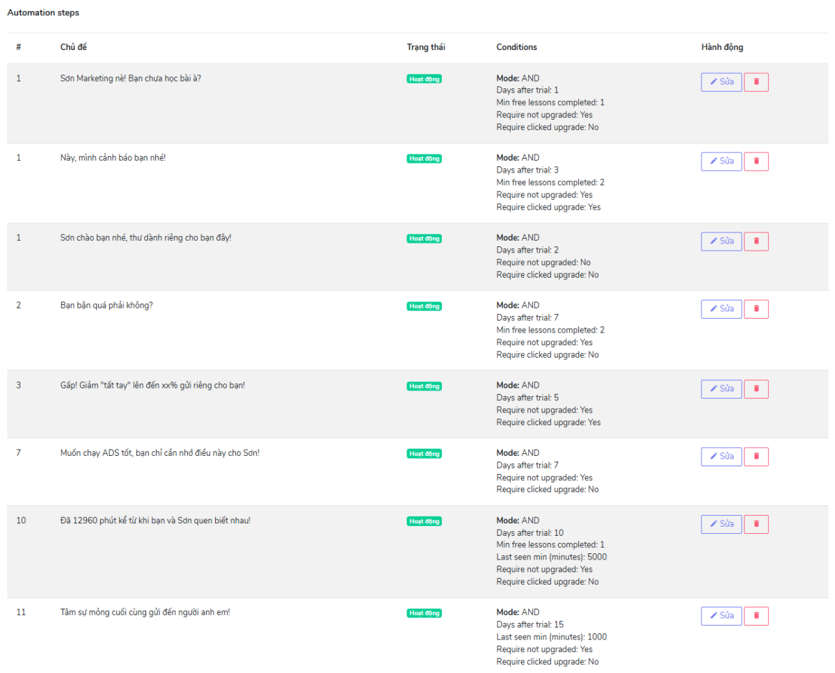Delete the "Muốn chạy ADS tốt" step
This screenshot has width=835, height=673.
756,457
